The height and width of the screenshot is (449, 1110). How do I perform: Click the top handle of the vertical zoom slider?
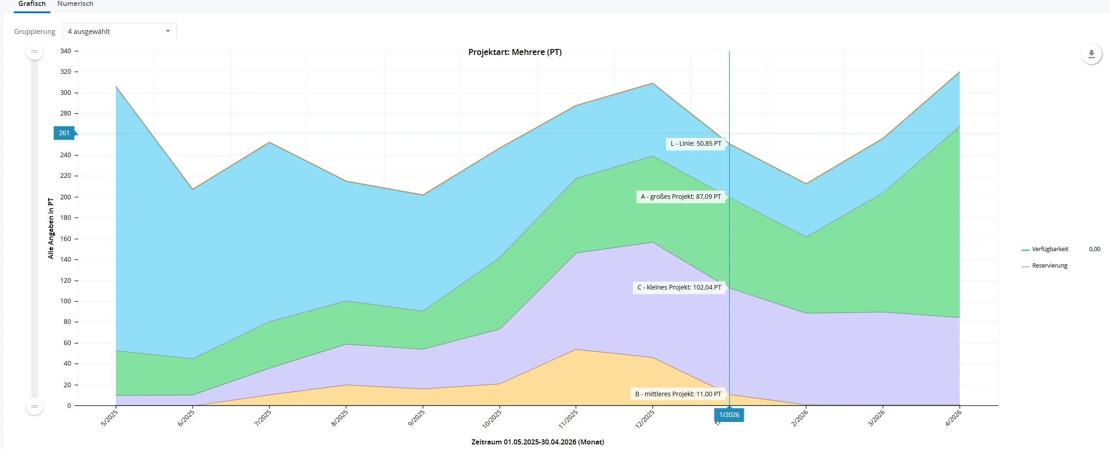click(x=34, y=51)
